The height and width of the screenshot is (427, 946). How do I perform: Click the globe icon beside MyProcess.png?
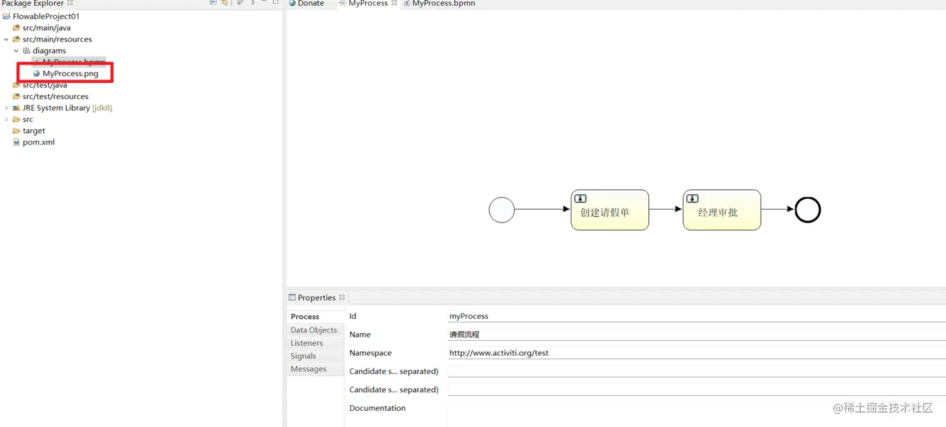tap(36, 74)
